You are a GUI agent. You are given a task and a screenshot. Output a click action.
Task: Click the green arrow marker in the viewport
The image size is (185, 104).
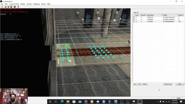pyautogui.click(x=67, y=46)
